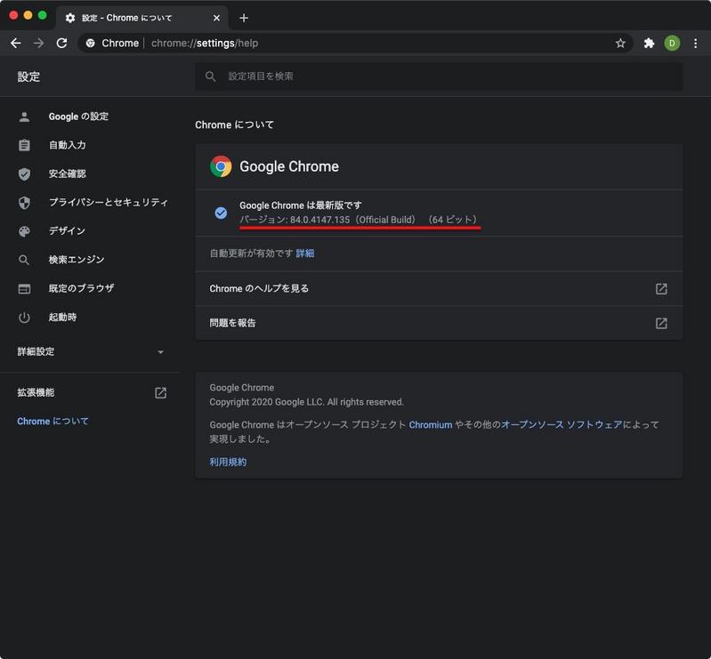Click the 問題を報告 row

439,323
